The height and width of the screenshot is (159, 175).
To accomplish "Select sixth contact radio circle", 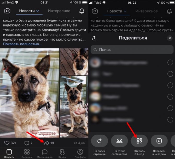I will pos(170,120).
